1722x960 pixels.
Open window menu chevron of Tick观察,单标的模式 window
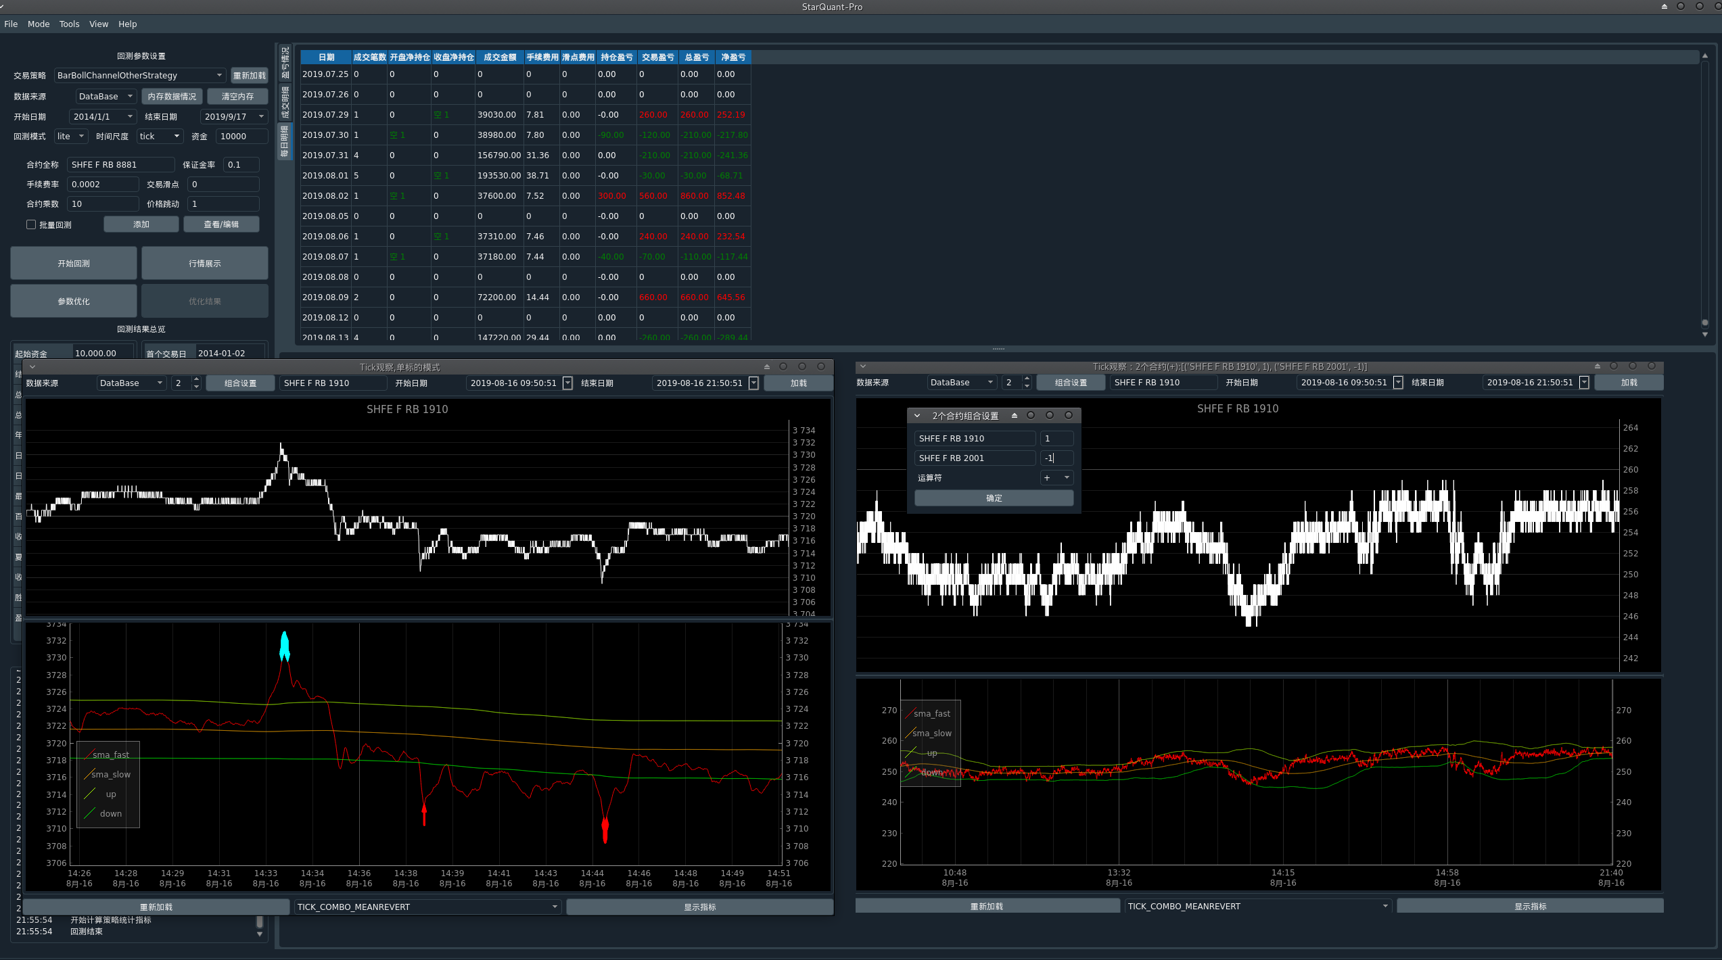[x=32, y=366]
